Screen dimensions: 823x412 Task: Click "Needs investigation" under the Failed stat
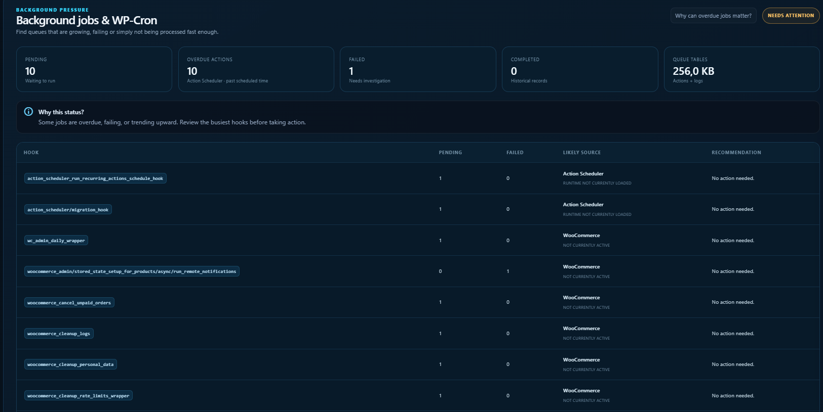pyautogui.click(x=370, y=81)
